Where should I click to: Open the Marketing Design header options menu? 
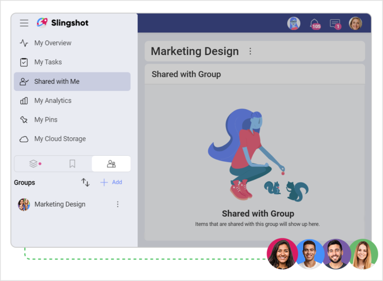click(x=250, y=51)
